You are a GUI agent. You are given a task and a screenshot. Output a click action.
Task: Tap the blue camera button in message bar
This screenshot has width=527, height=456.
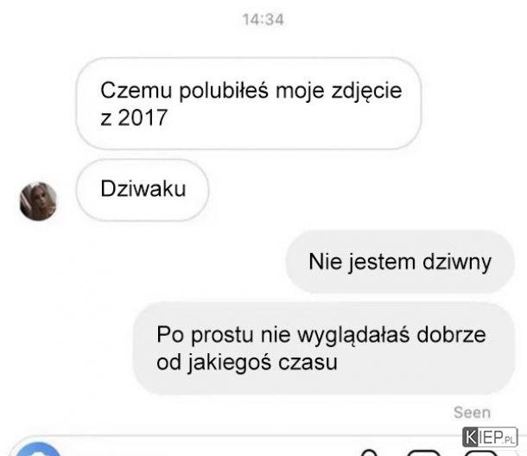(x=38, y=450)
